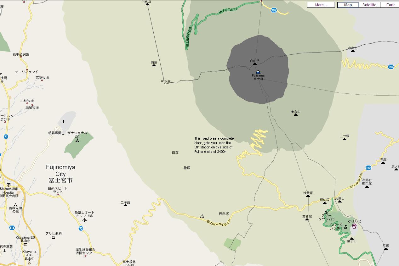Select the 東臼塚 peak marker
The width and height of the screenshot is (399, 266).
[307, 219]
